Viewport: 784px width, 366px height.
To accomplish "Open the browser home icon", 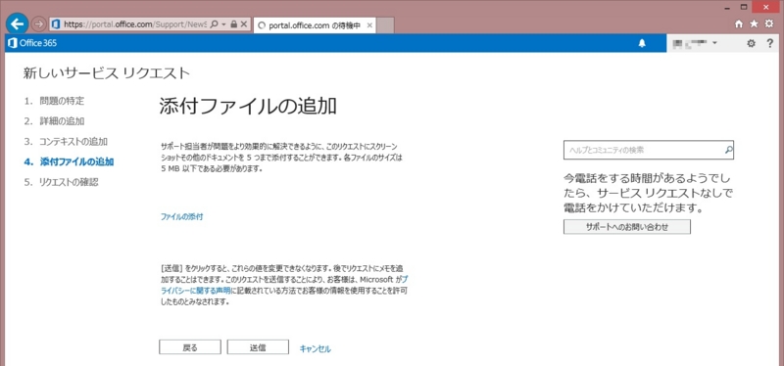I will pos(739,23).
